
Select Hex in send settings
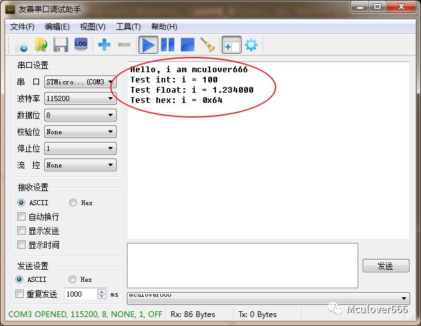click(x=80, y=279)
